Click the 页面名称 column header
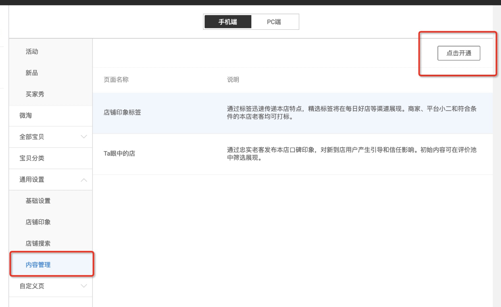 [116, 80]
